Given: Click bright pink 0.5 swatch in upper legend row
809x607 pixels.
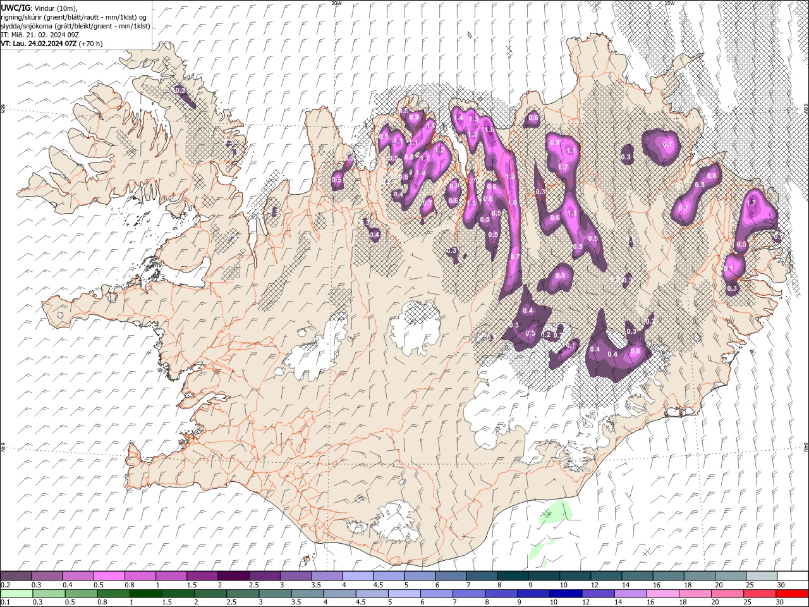Looking at the screenshot, I should pyautogui.click(x=109, y=576).
